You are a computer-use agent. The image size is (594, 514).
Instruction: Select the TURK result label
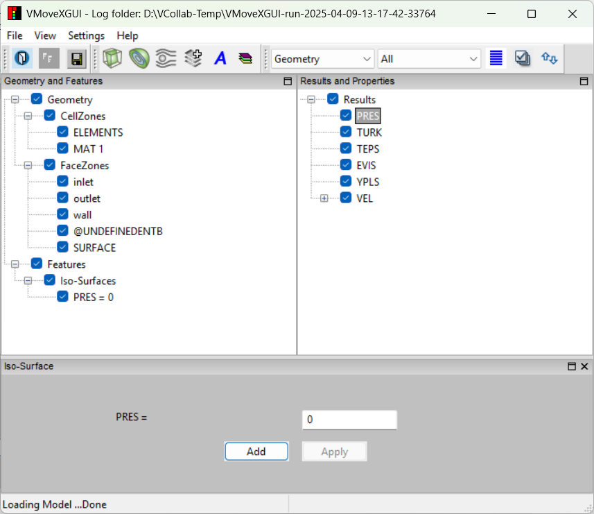[369, 132]
